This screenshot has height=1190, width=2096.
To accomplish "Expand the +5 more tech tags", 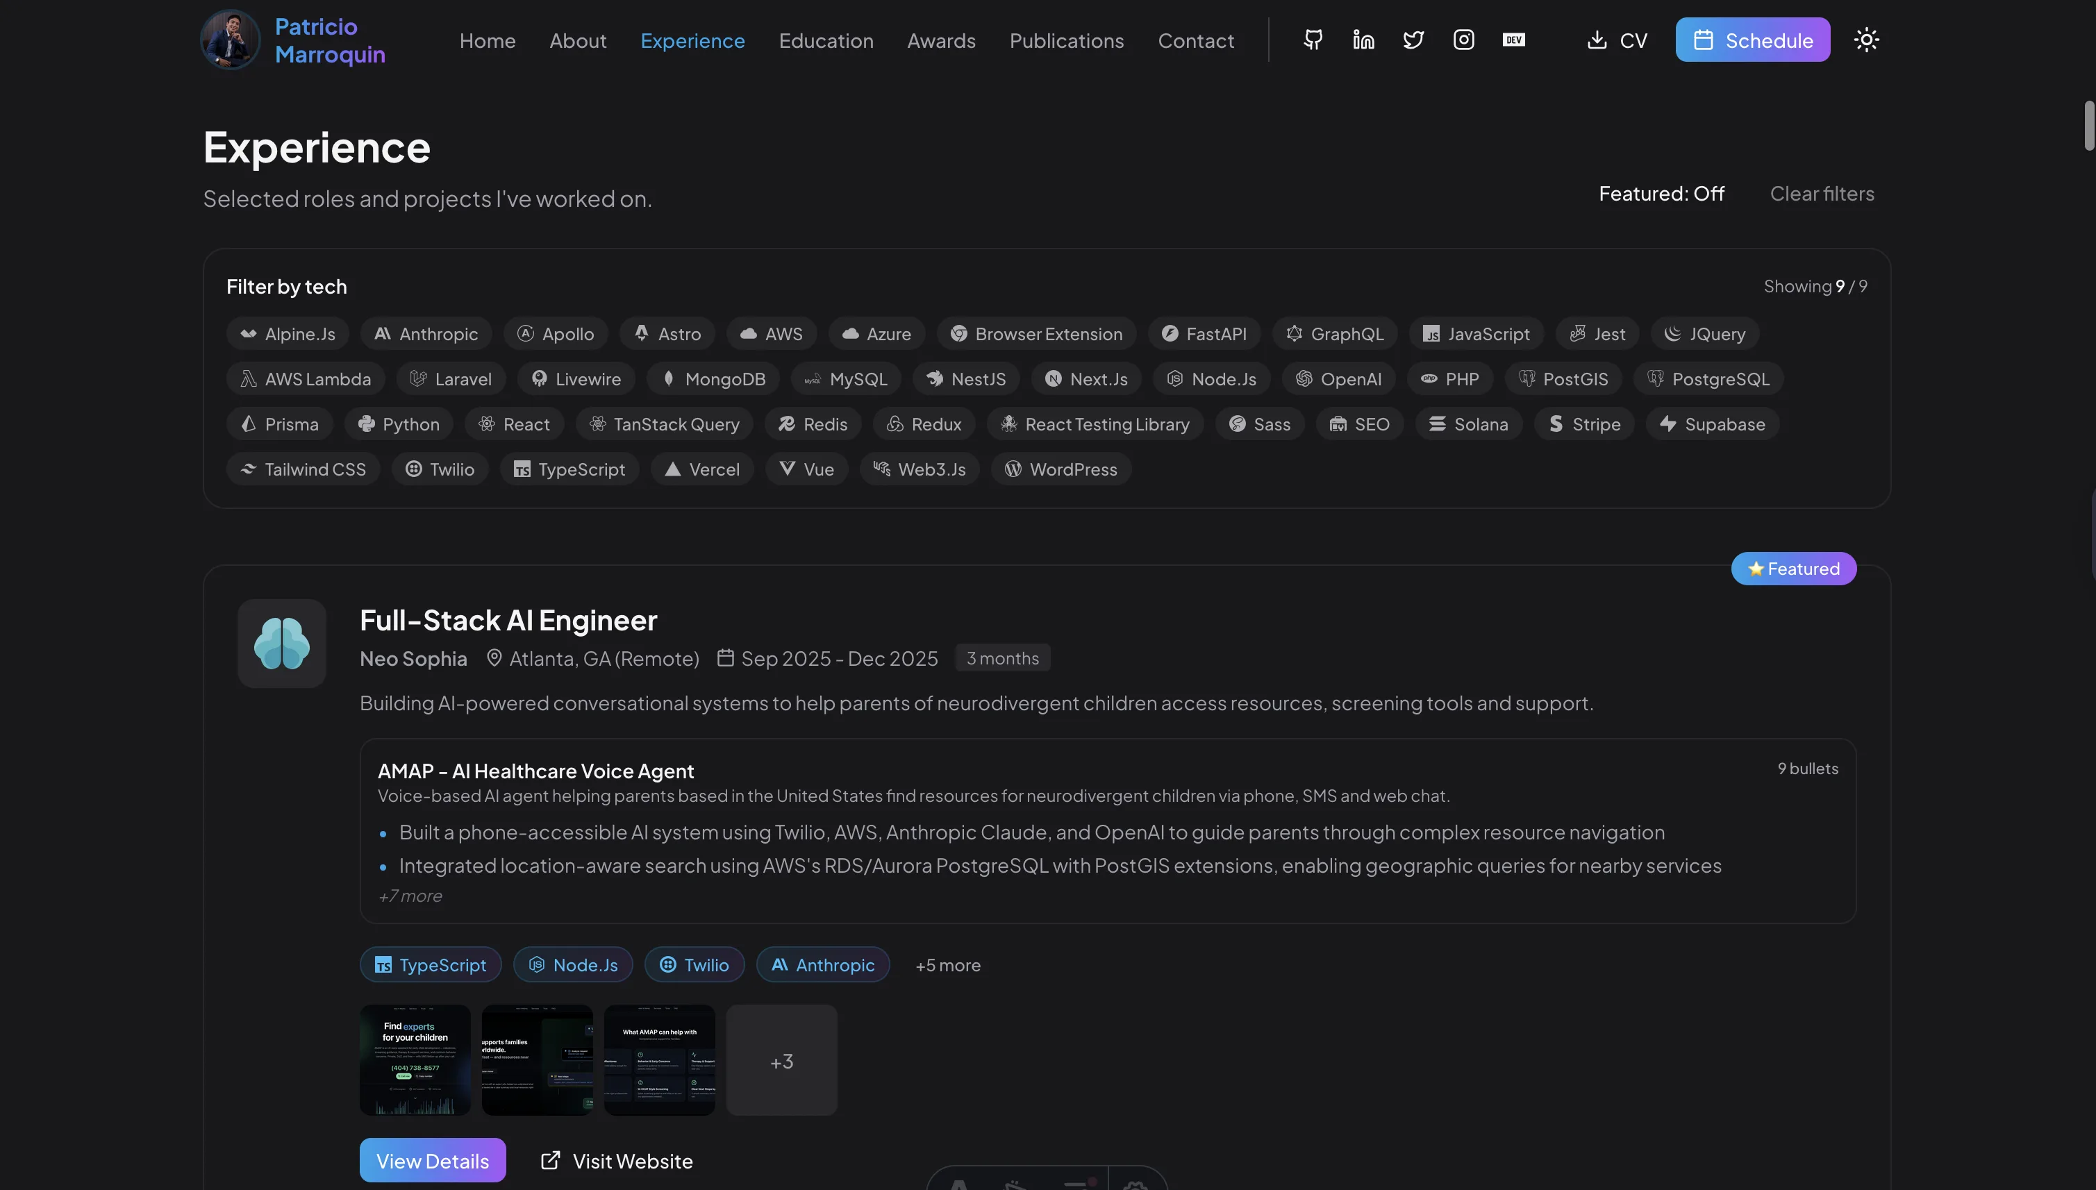I will tap(947, 964).
